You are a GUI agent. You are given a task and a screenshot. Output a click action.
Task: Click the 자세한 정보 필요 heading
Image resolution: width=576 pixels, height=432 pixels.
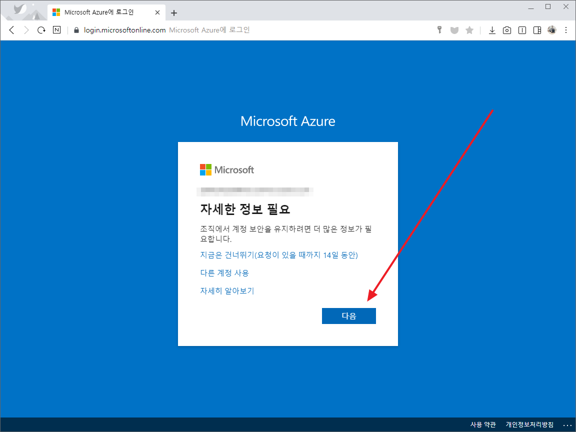[245, 209]
